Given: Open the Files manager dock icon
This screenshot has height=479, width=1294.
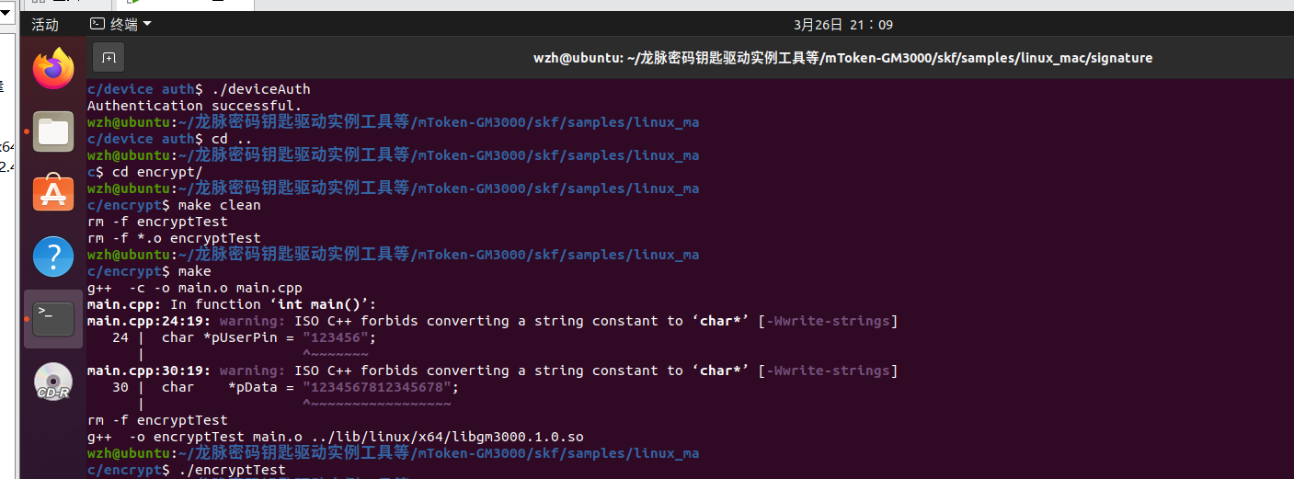Looking at the screenshot, I should tap(52, 131).
